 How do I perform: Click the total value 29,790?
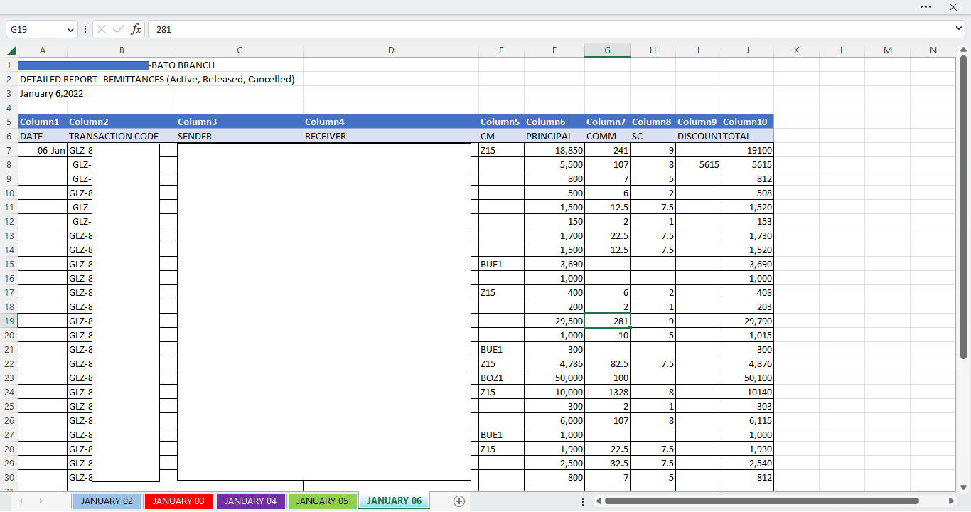click(747, 321)
